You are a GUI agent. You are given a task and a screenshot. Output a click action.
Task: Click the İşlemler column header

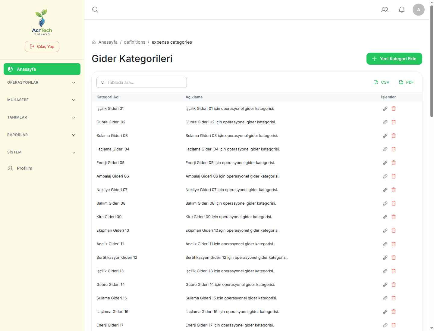click(x=388, y=97)
